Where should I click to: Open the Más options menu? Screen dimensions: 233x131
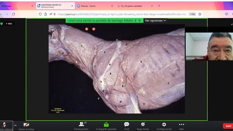click(181, 126)
